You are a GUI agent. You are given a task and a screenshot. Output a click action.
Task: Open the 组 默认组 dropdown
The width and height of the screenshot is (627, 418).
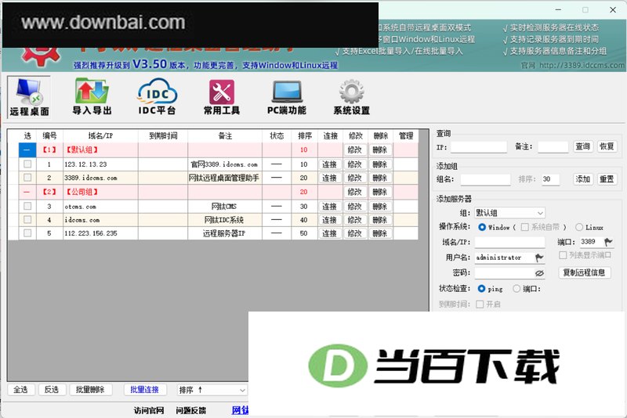(x=509, y=213)
